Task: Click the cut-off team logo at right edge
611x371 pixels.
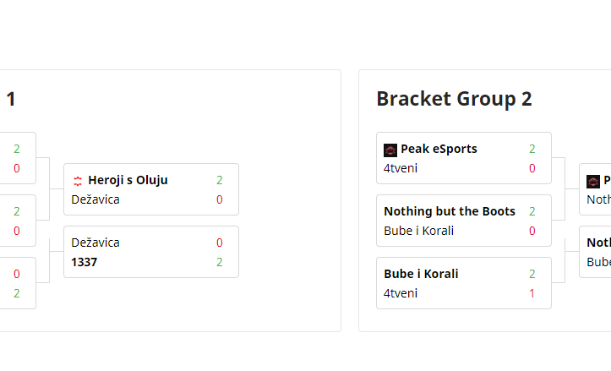Action: (x=593, y=181)
